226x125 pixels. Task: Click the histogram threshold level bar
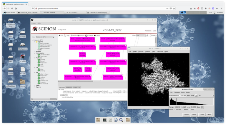pyautogui.click(x=176, y=102)
